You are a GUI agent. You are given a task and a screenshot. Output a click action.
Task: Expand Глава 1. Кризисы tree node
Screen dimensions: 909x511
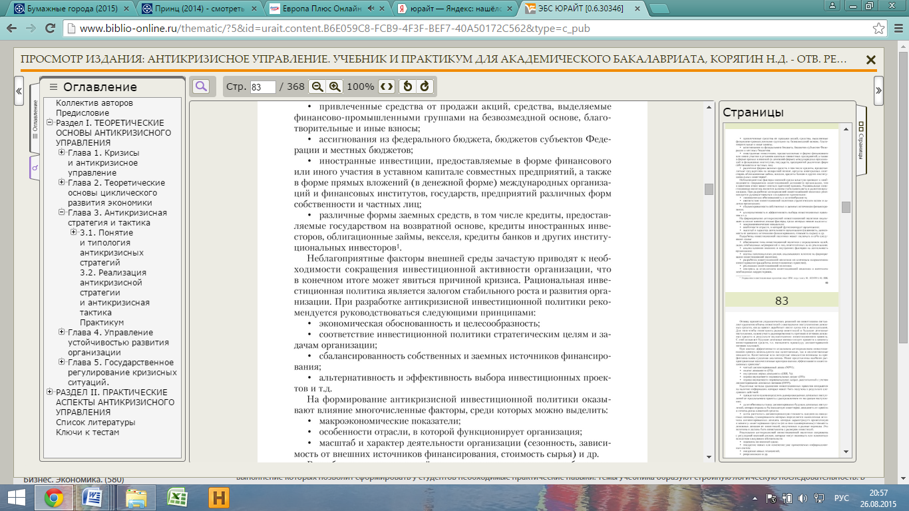point(62,153)
